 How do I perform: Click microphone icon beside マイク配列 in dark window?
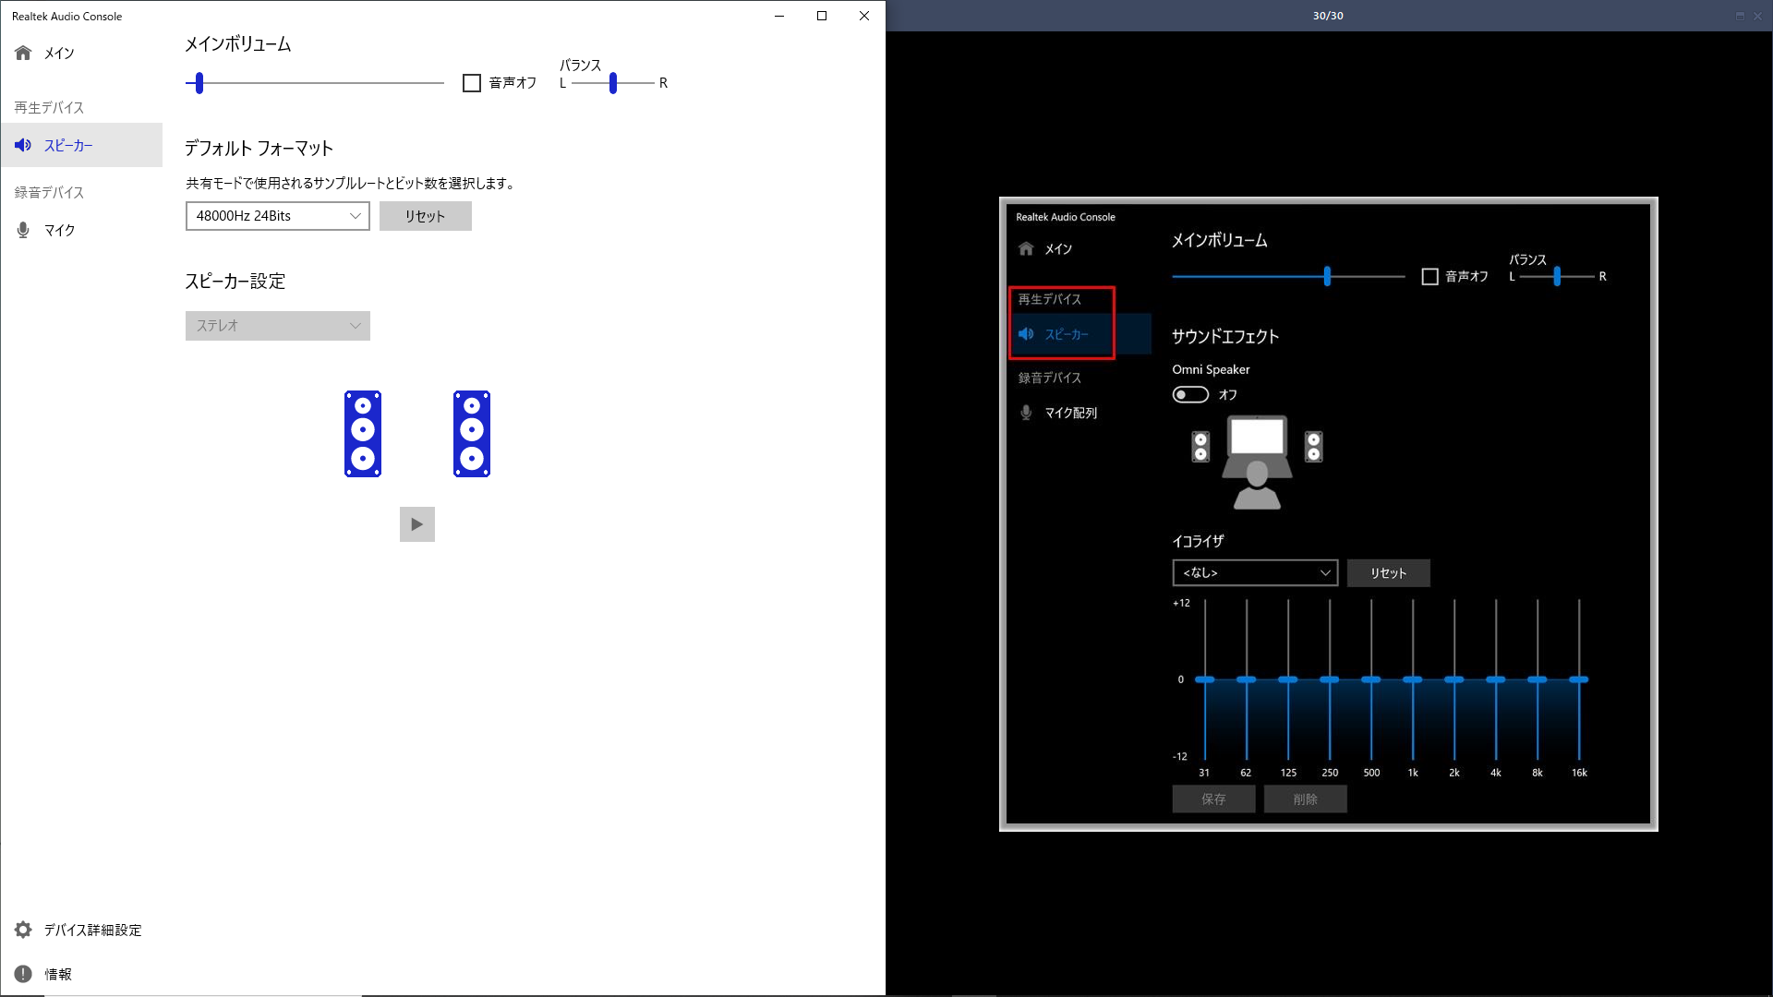coord(1025,413)
